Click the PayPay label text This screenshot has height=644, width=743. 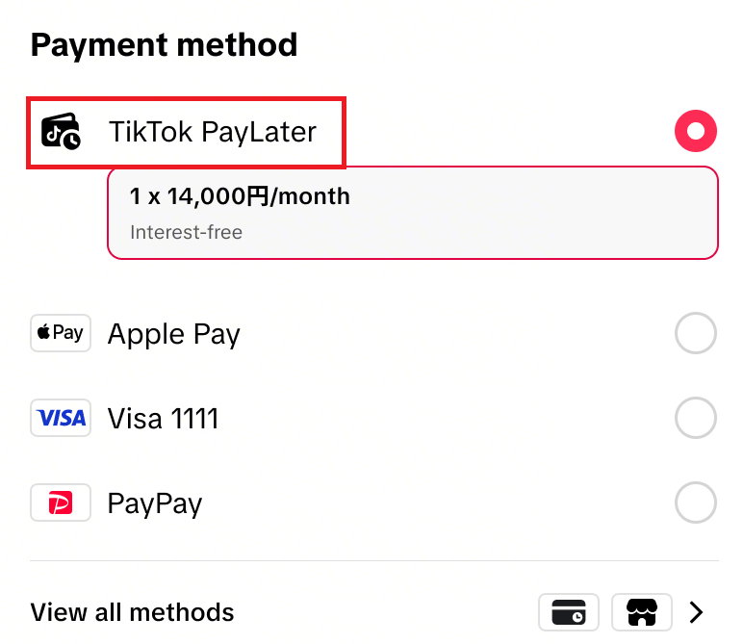coord(155,503)
